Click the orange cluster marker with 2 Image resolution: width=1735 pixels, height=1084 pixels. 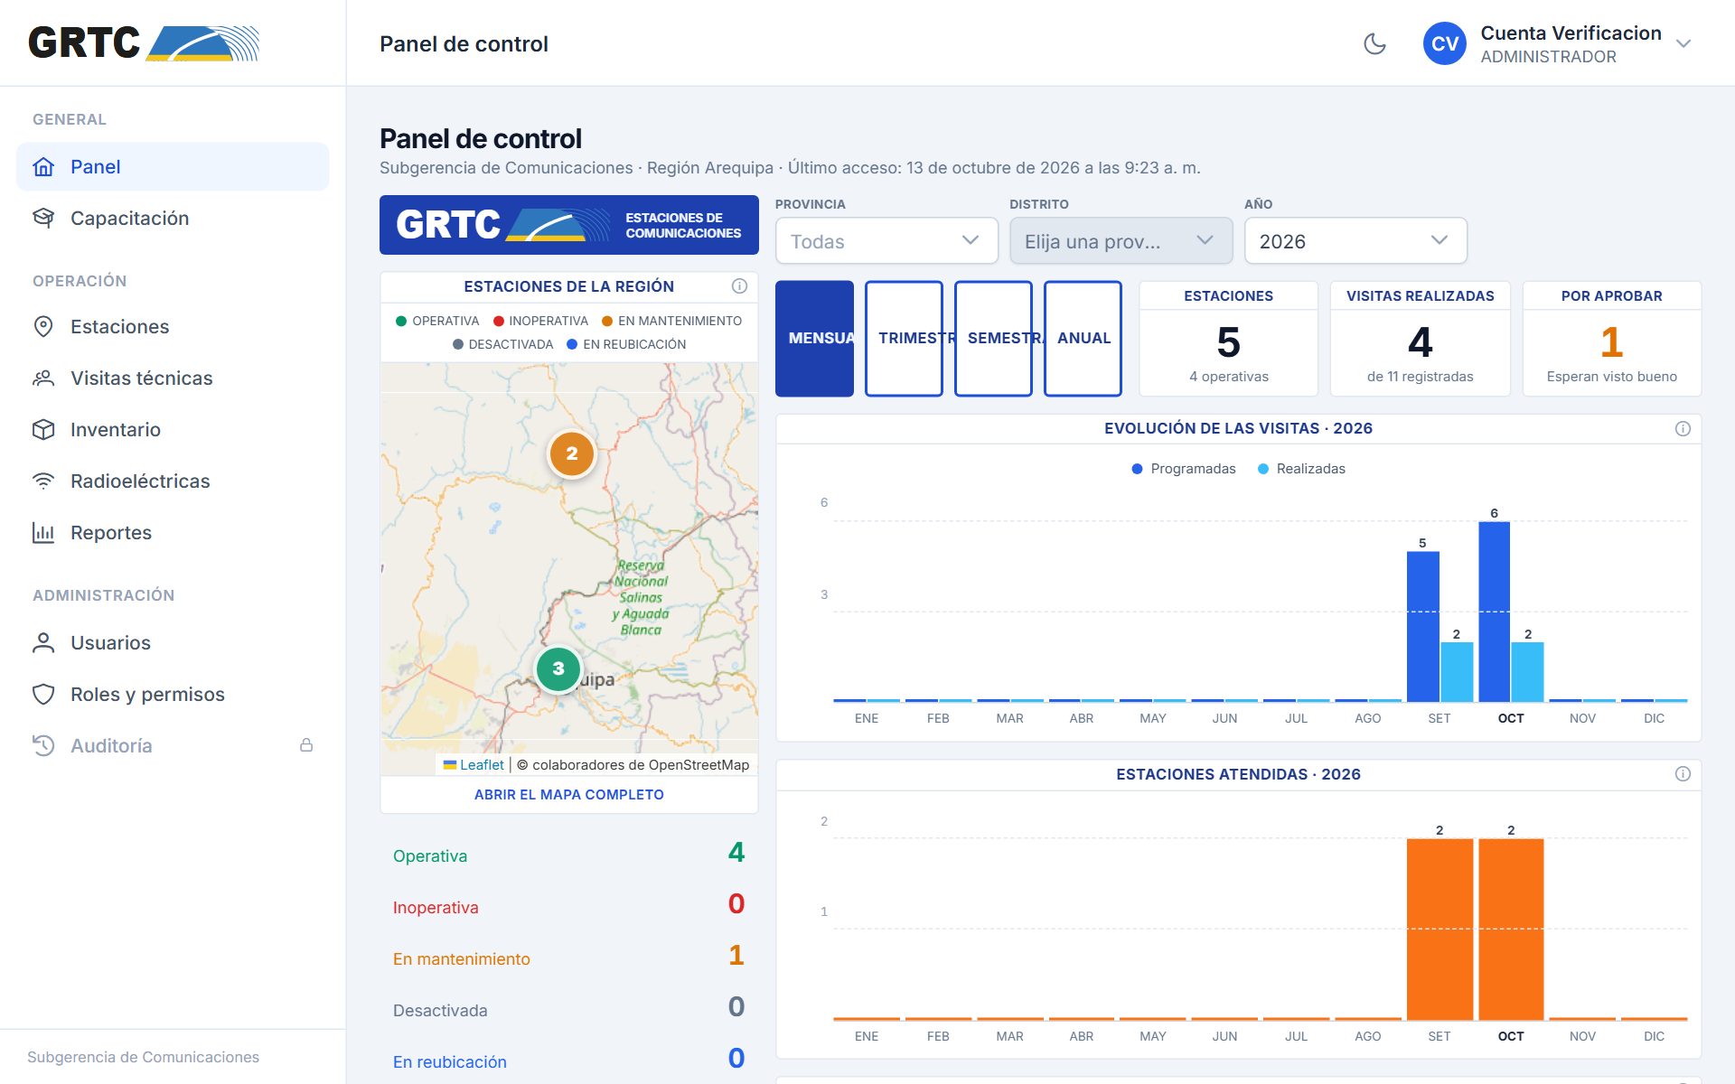tap(572, 453)
